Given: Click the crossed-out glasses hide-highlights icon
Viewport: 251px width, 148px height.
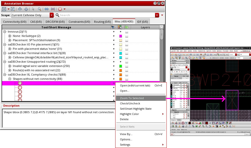Looking at the screenshot, I should click(53, 9).
